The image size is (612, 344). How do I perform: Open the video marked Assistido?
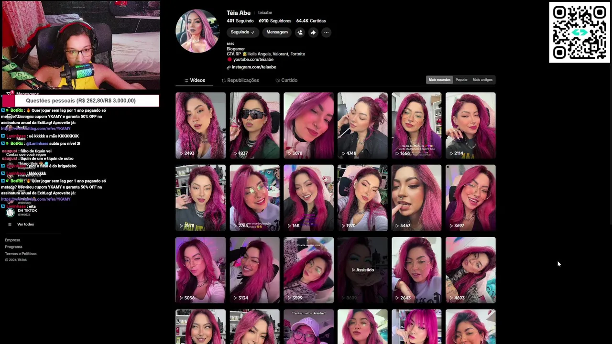[362, 270]
